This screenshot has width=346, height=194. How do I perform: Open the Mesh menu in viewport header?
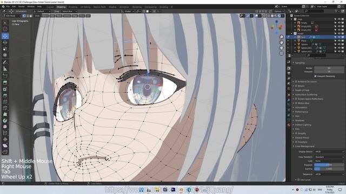click(59, 16)
